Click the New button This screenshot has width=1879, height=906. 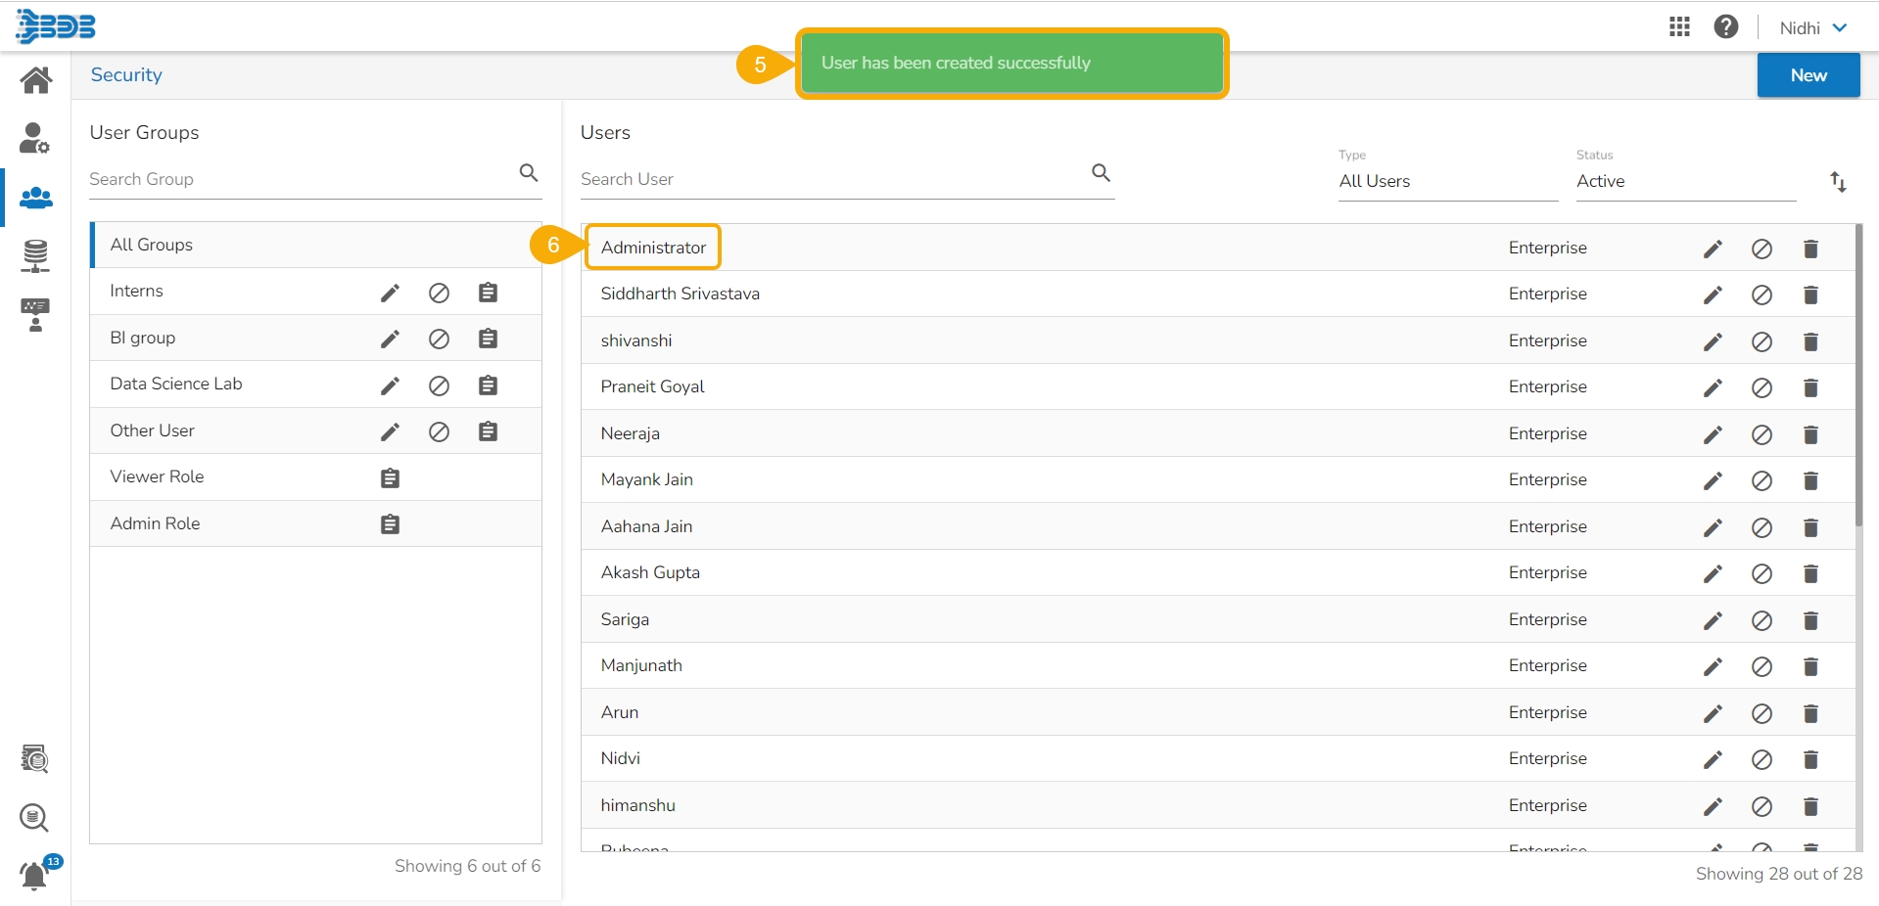(x=1808, y=75)
